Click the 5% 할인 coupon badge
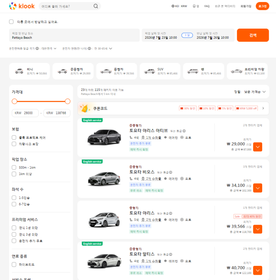The width and height of the screenshot is (276, 280). point(225,108)
